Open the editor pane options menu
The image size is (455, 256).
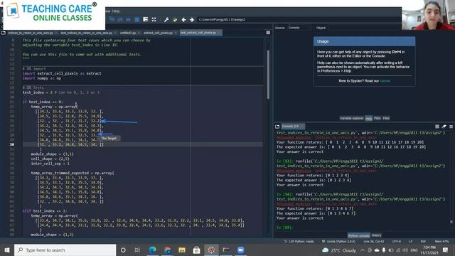click(268, 33)
